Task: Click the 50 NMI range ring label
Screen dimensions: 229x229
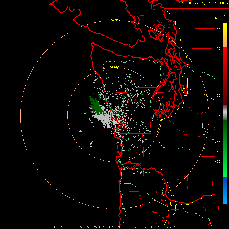Action: click(114, 67)
